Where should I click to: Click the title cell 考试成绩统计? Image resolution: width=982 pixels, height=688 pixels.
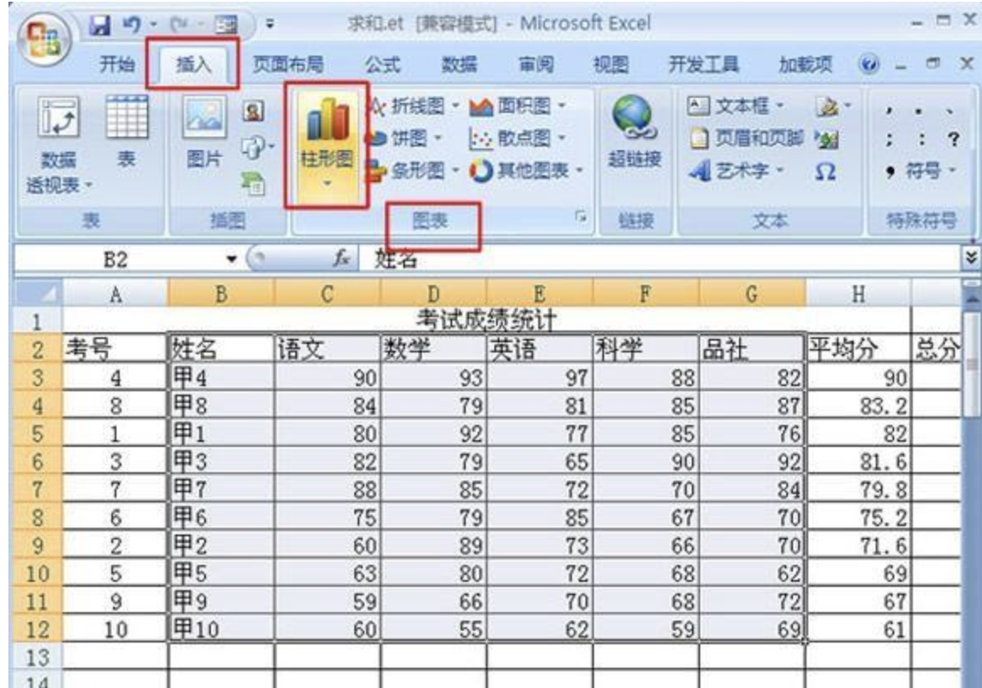click(x=486, y=320)
